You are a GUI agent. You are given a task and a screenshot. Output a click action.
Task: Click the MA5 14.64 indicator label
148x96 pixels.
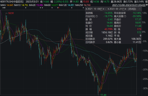(7, 5)
